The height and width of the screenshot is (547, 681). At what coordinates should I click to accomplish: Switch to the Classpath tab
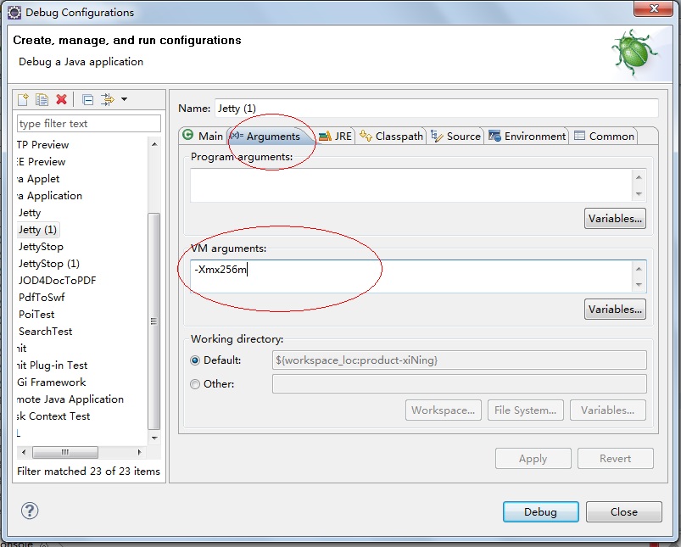pos(391,136)
